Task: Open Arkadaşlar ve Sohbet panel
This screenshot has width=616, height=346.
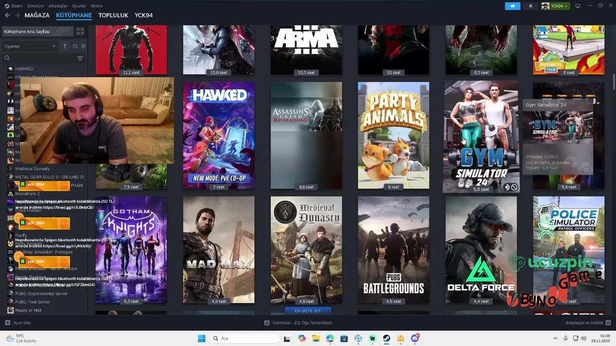Action: pyautogui.click(x=588, y=323)
